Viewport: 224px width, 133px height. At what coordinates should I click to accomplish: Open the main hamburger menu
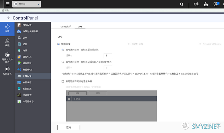coord(8,4)
